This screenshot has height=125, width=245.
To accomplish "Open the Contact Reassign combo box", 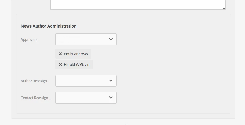I will click(x=86, y=98).
